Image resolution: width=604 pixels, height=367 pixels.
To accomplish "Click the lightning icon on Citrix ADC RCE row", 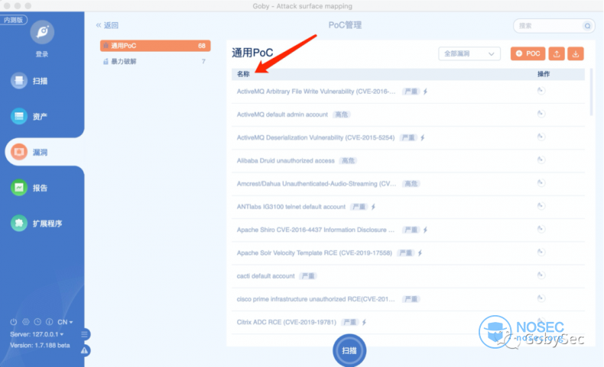I will (x=364, y=322).
